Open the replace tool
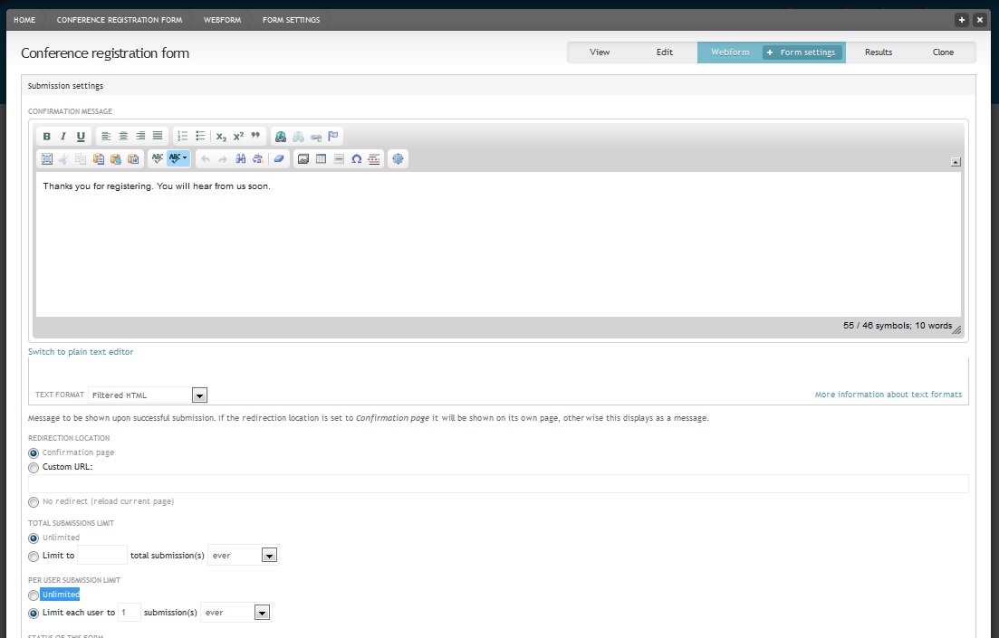 (257, 159)
